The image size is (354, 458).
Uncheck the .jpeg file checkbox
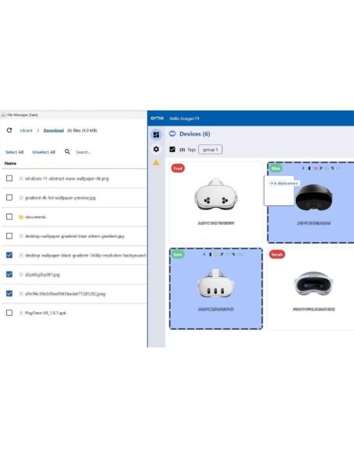pos(9,293)
